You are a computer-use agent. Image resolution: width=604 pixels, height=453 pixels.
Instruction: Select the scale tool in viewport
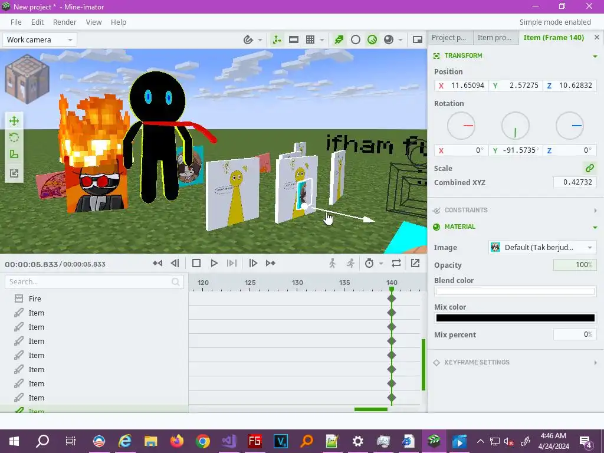(x=14, y=155)
